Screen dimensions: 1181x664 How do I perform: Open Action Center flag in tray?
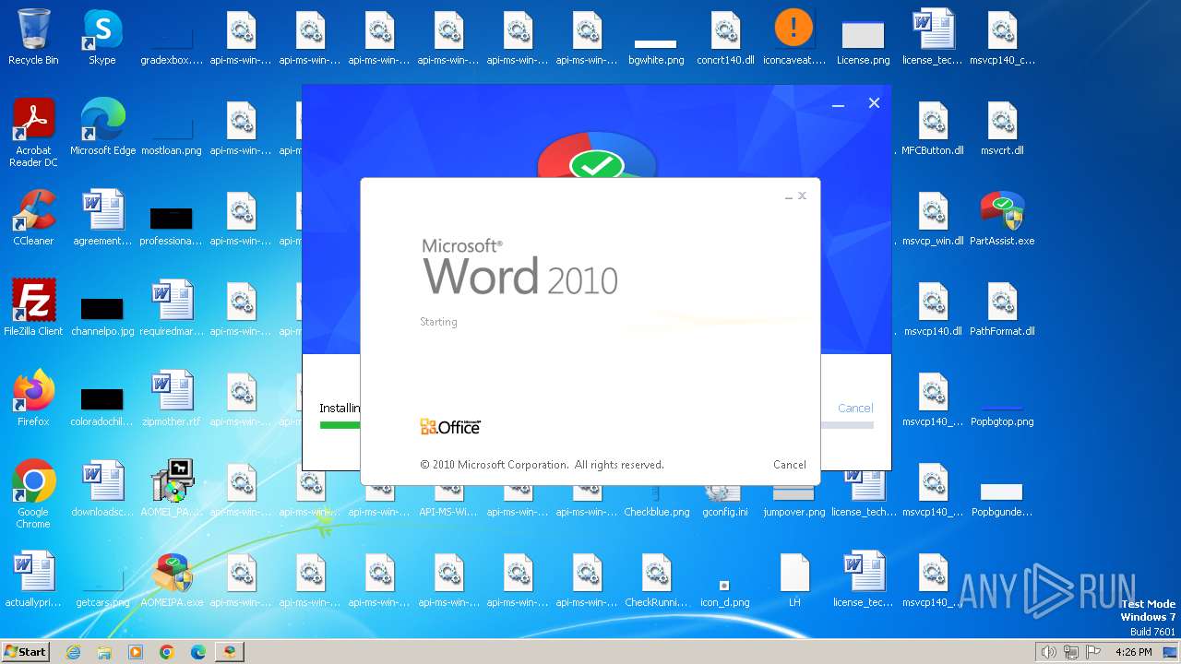click(x=1093, y=652)
